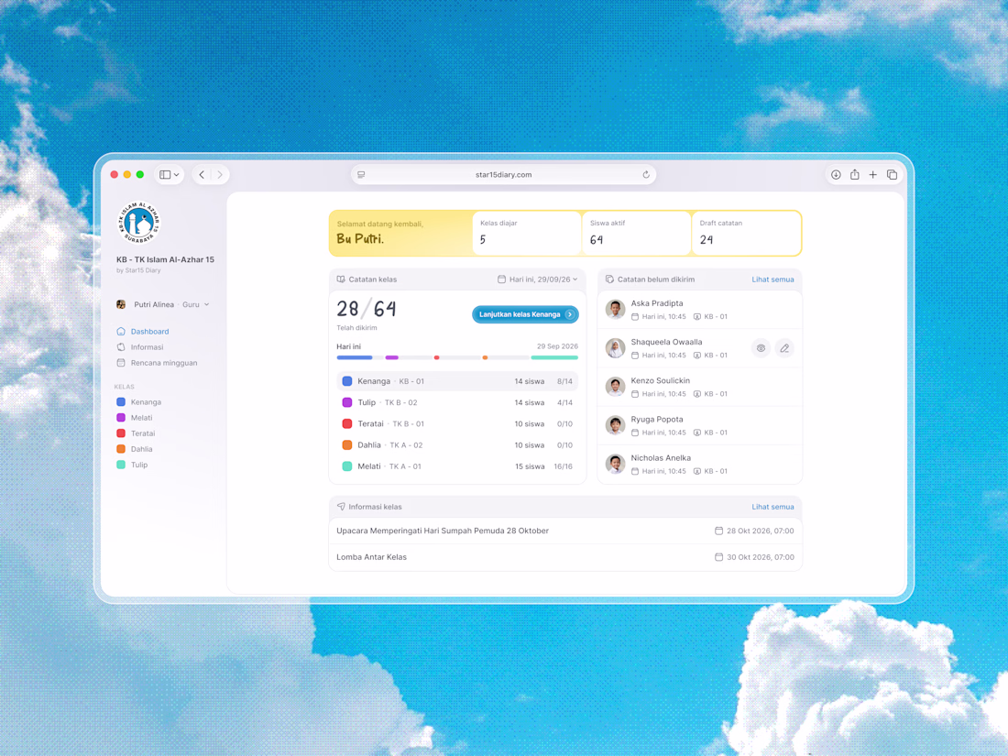Screen dimensions: 1008x756
Task: Click Lihat semua for Catatan belum dikirim
Action: (x=772, y=279)
